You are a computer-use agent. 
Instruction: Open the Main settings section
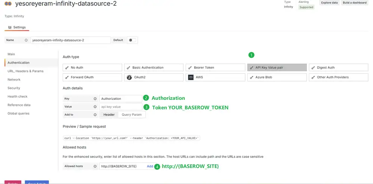pyautogui.click(x=11, y=54)
